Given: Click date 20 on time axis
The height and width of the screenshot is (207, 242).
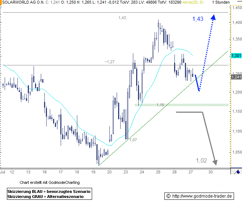Looking at the screenshot, I should (x=109, y=172).
